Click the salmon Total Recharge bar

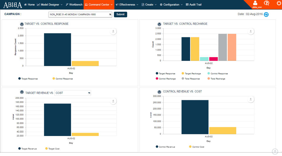pyautogui.click(x=232, y=47)
